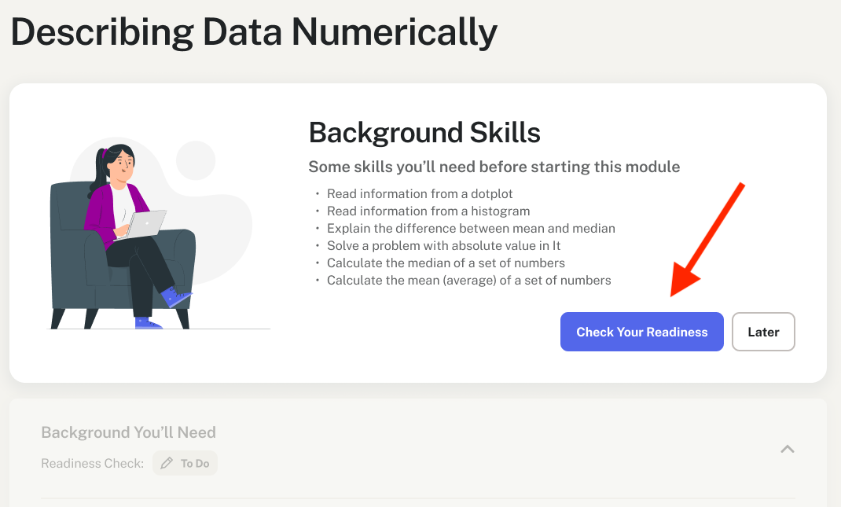Click the laptop in the illustration
The height and width of the screenshot is (507, 841).
(x=146, y=224)
